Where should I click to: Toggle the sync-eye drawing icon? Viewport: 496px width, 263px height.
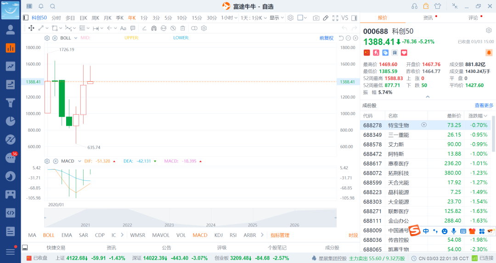click(x=163, y=28)
